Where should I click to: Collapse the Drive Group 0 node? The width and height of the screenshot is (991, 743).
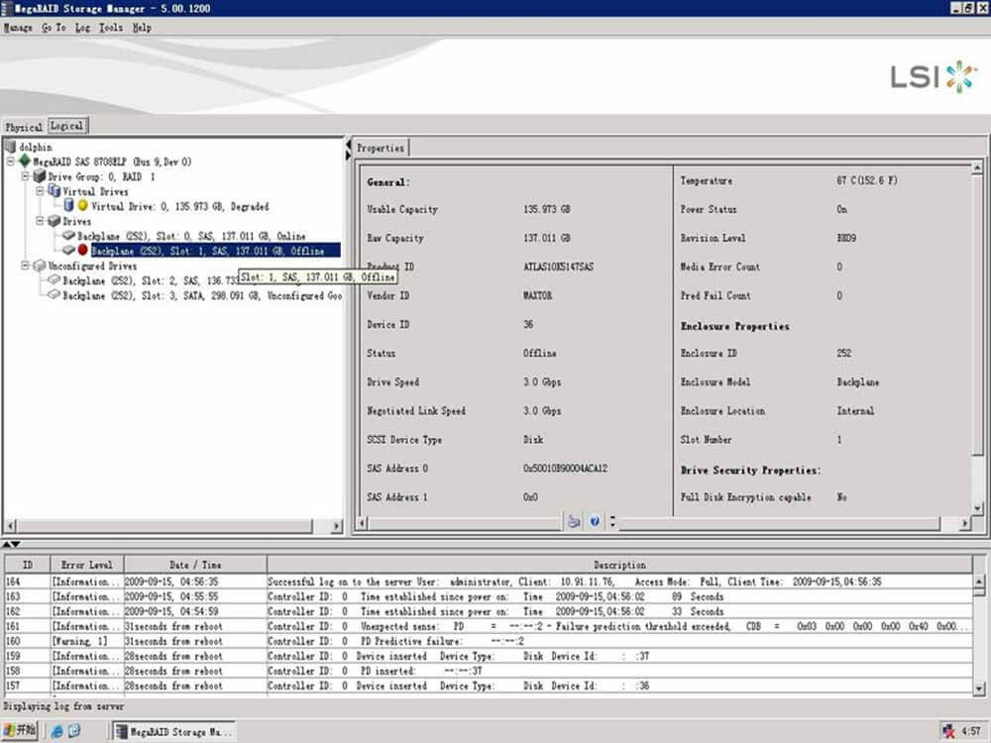click(x=25, y=176)
